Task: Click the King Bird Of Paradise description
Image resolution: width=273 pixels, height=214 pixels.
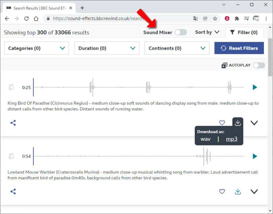Action: 133,106
